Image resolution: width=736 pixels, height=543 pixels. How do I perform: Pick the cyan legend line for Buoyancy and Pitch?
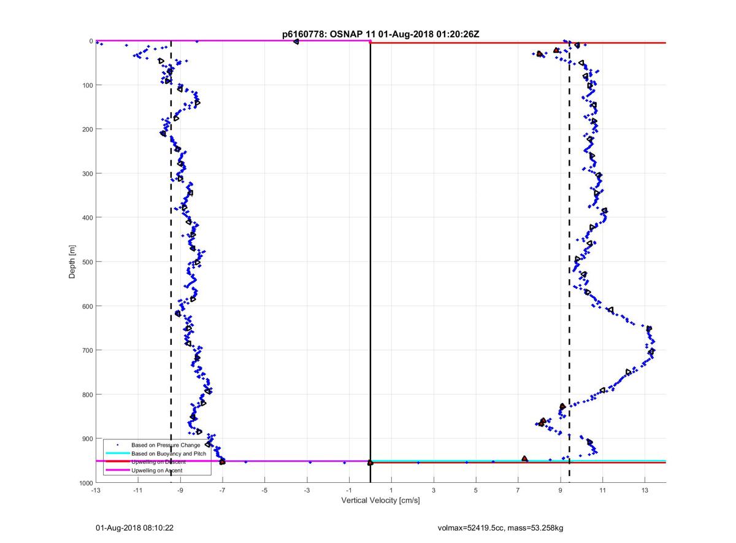point(117,453)
